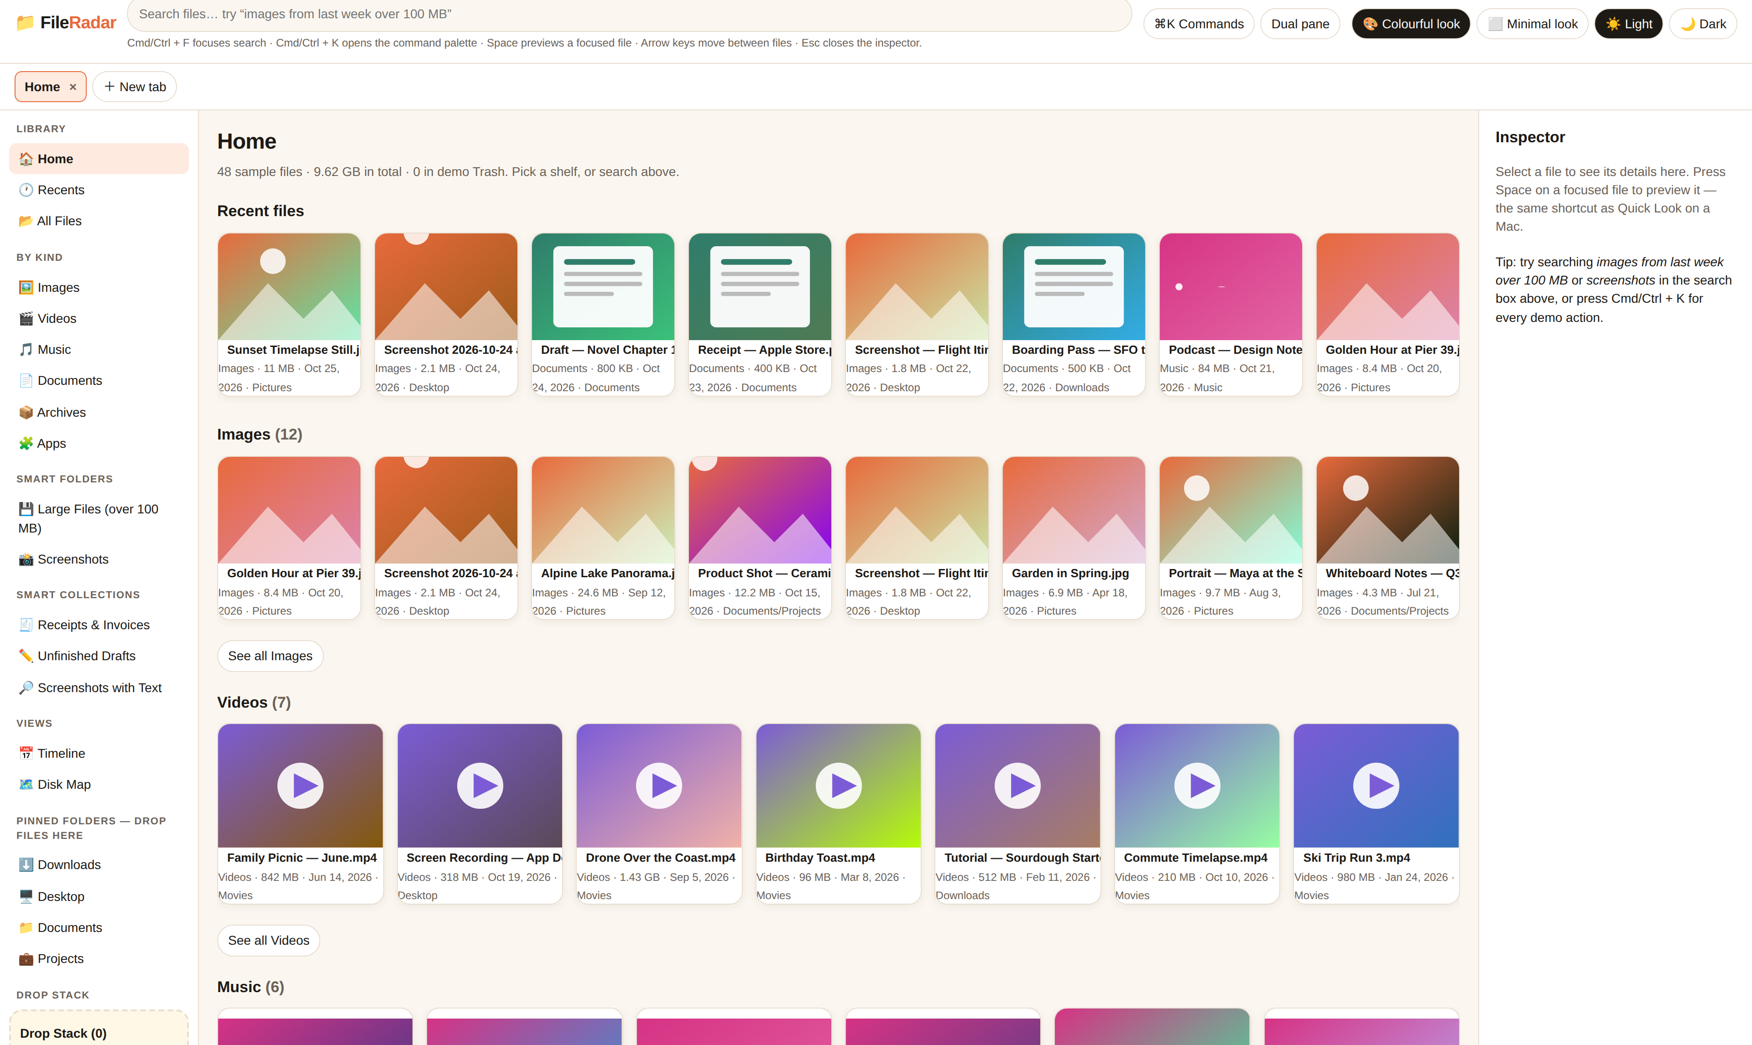Open the Timeline view in sidebar
The width and height of the screenshot is (1752, 1045).
coord(99,754)
